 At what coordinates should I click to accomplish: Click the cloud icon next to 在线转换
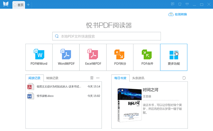coord(171,14)
